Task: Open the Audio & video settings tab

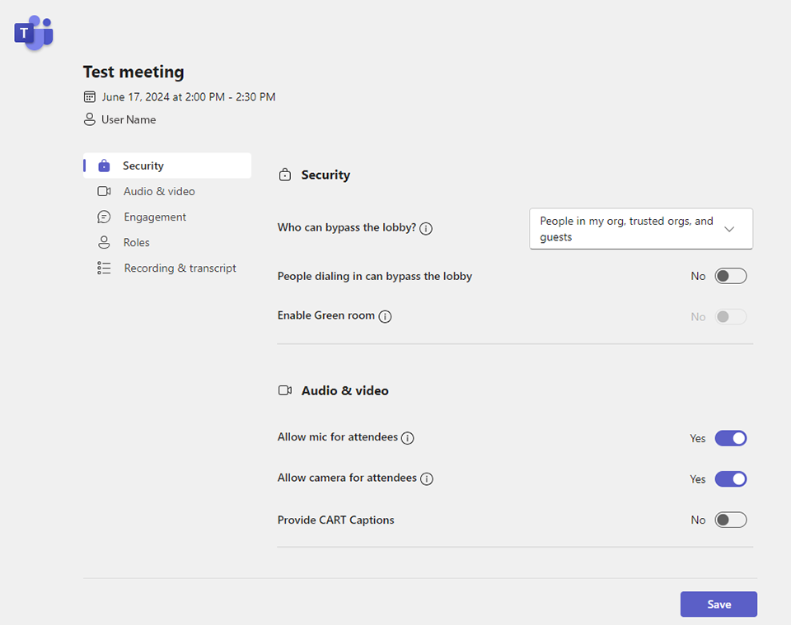Action: pyautogui.click(x=159, y=191)
